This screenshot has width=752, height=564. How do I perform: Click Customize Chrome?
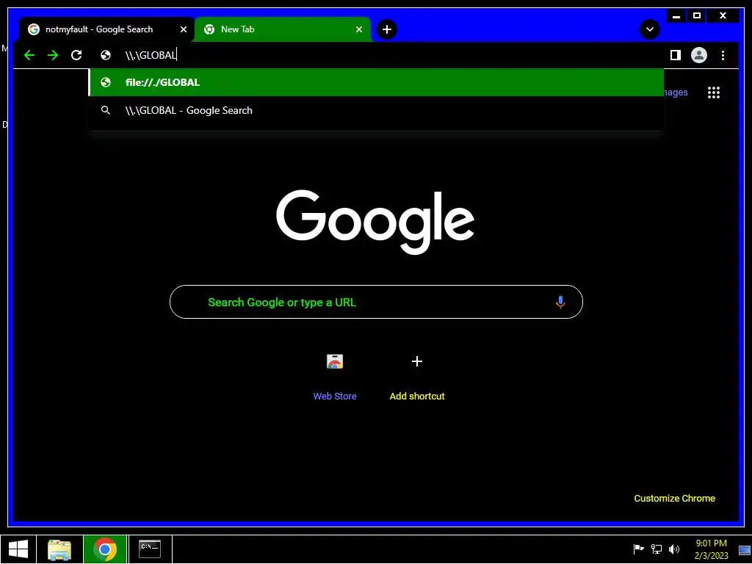pyautogui.click(x=674, y=499)
